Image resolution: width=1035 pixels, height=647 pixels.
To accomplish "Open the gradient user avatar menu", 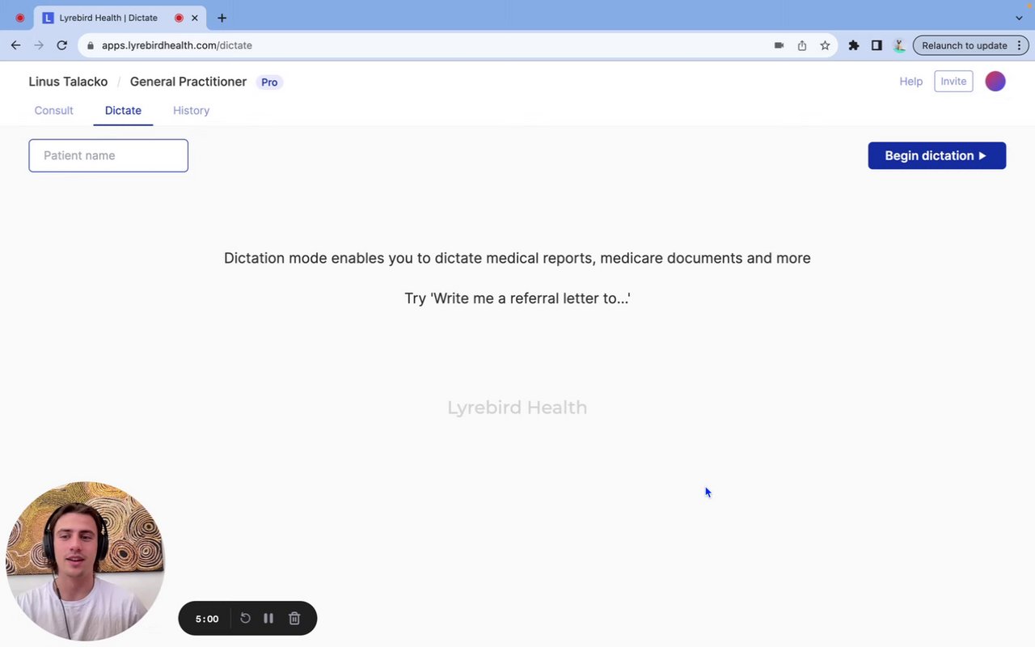I will (995, 81).
